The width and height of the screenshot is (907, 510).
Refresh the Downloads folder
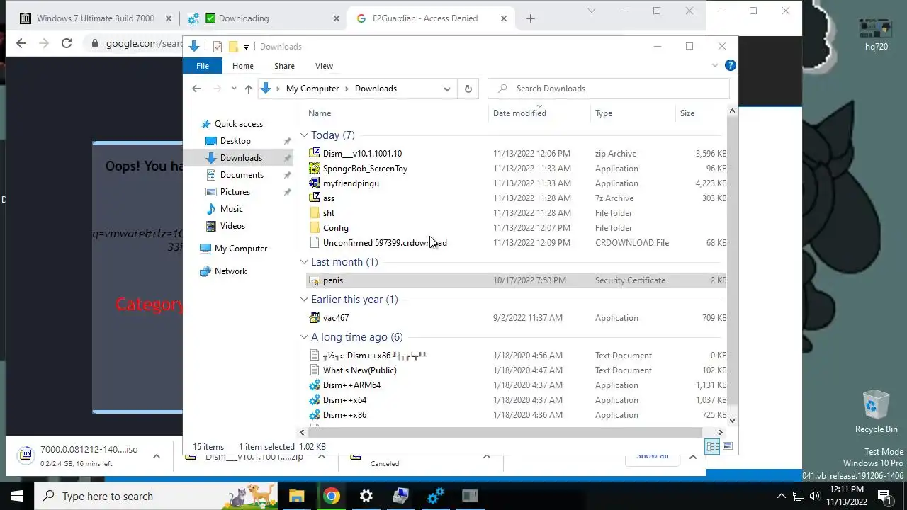(468, 89)
